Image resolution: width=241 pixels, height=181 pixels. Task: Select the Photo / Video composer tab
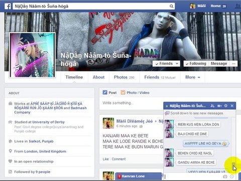pyautogui.click(x=135, y=93)
